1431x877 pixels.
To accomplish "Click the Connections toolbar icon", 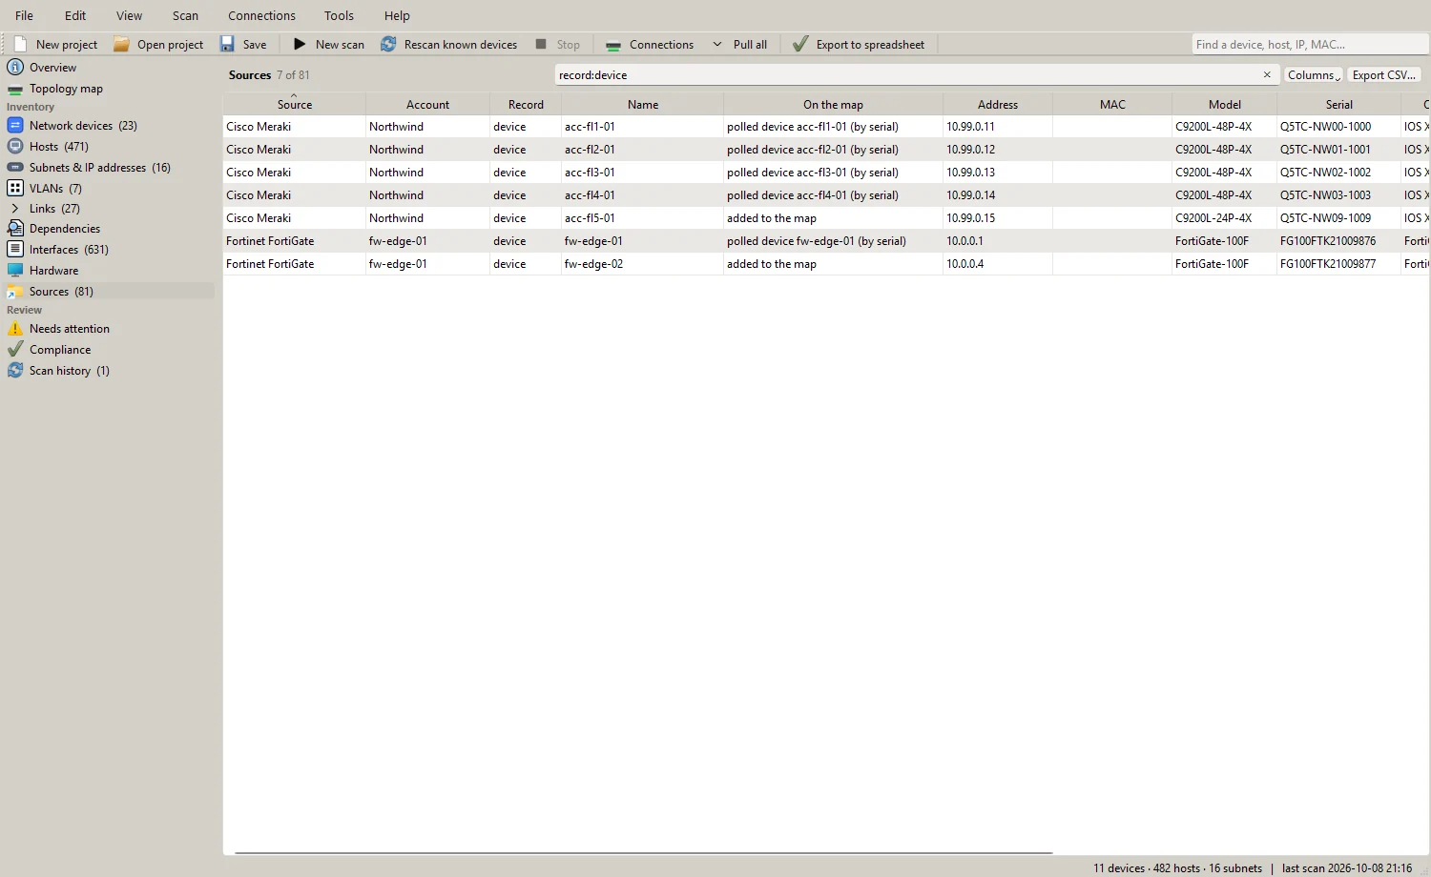I will (613, 45).
